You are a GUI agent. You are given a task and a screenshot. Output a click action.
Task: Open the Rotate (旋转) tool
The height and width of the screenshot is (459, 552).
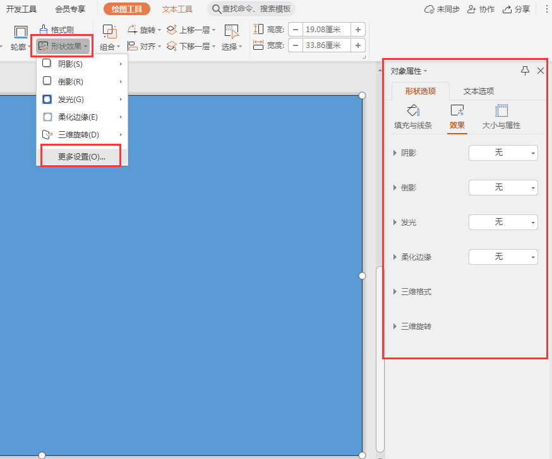pos(145,30)
